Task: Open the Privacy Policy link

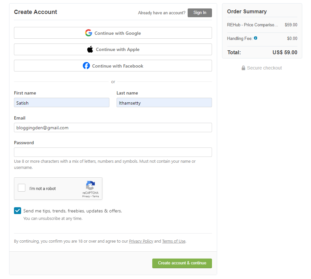Action: pos(141,241)
